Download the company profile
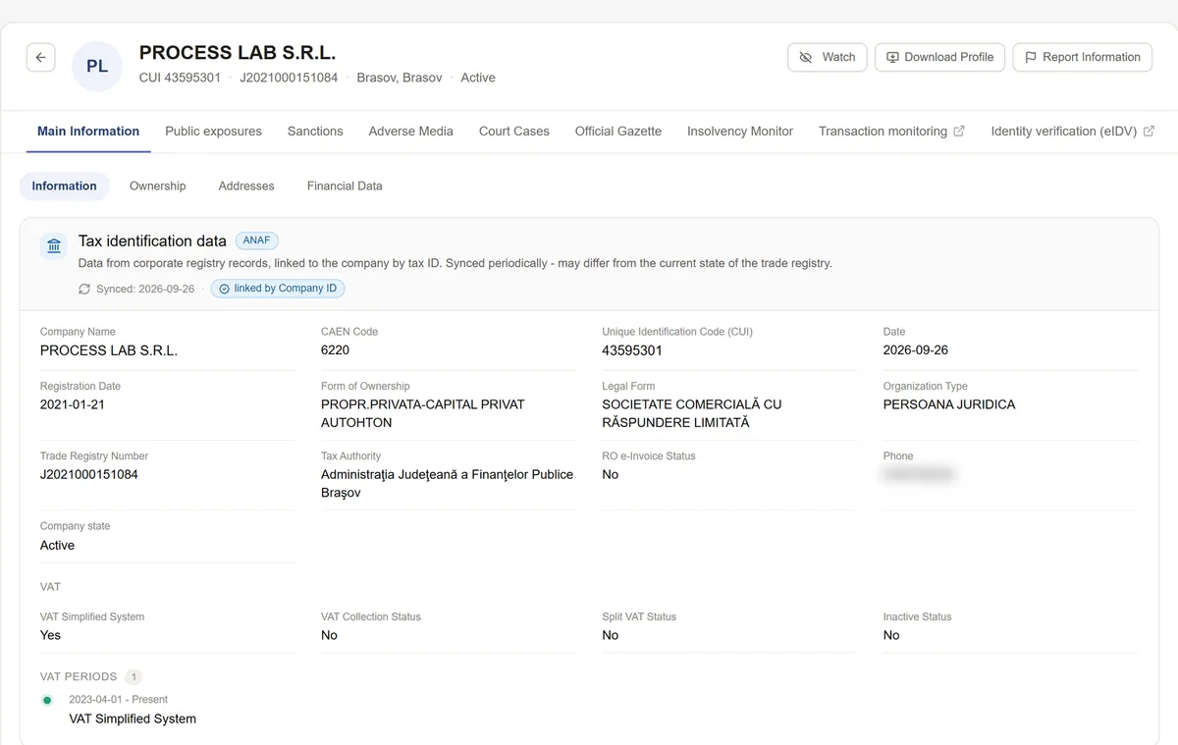 (939, 57)
